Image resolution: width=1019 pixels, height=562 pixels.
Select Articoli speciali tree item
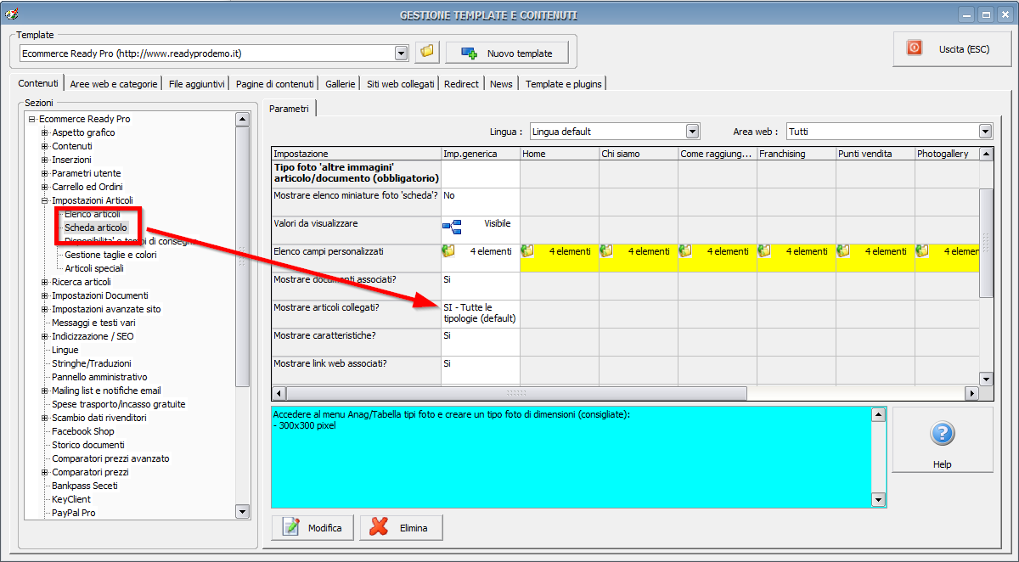click(94, 268)
